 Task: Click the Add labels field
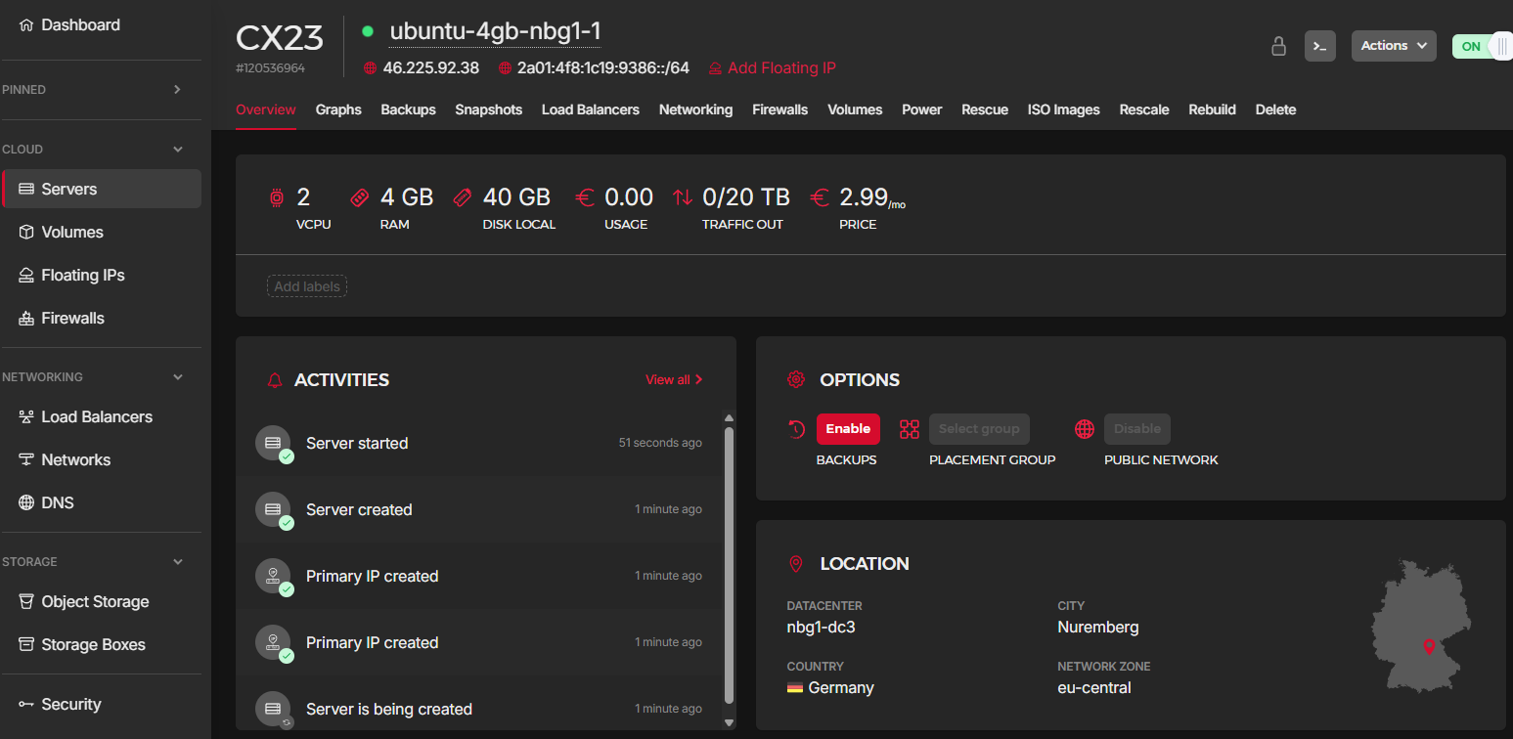click(x=306, y=285)
